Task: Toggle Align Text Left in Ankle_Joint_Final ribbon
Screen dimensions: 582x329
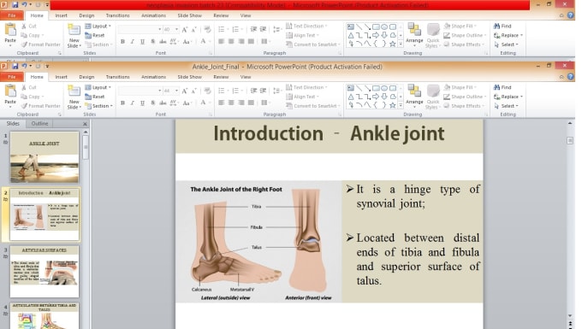Action: tap(221, 103)
